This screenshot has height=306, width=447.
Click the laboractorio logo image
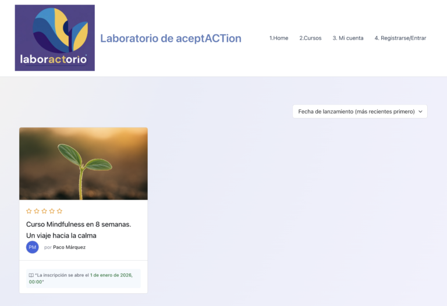(55, 38)
